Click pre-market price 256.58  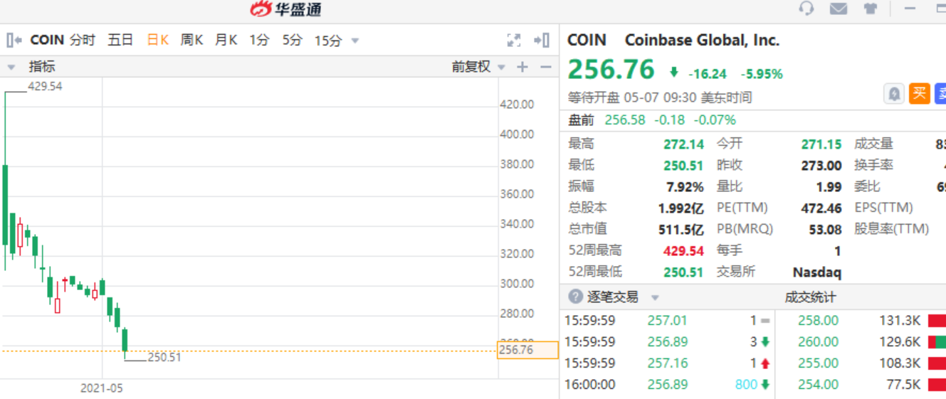pos(625,119)
